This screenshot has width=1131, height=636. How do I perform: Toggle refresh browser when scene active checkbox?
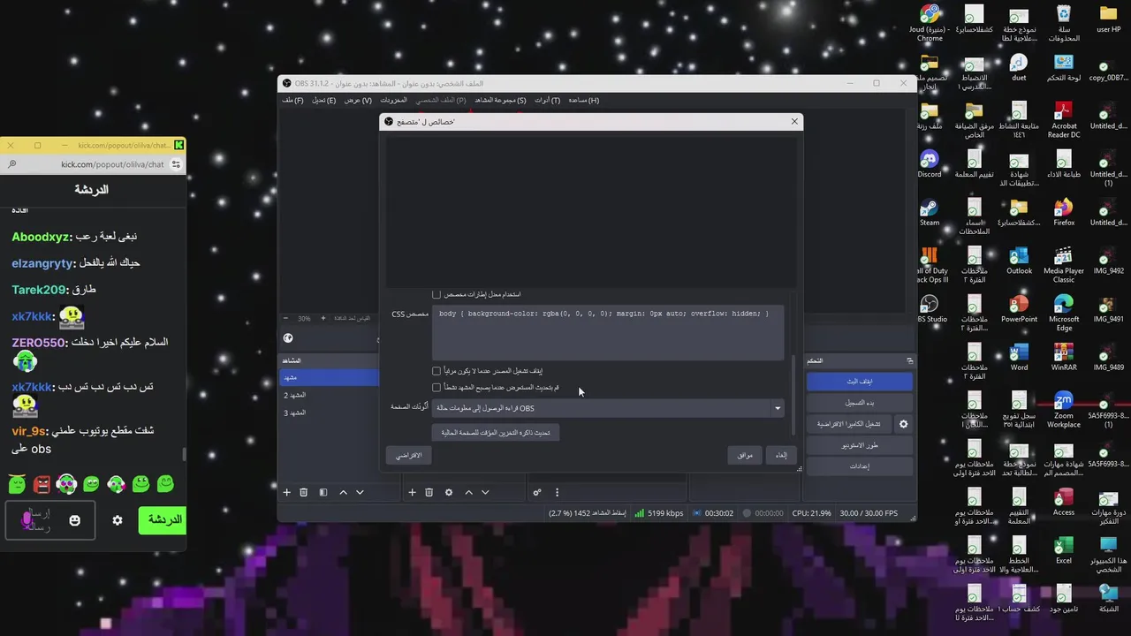pos(436,387)
